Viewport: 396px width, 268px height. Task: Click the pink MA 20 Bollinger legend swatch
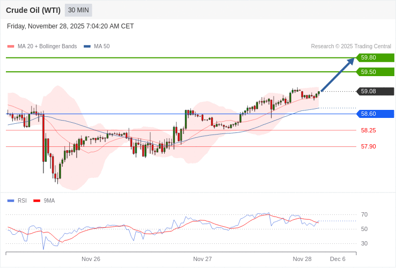11,47
